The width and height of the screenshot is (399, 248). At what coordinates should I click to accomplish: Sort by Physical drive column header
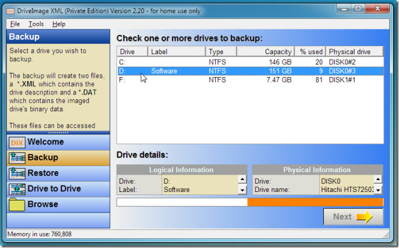[355, 52]
